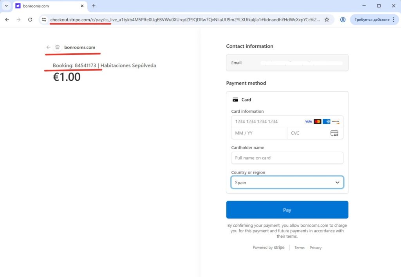Open new browser tab with plus
401x277 pixels.
94,6
